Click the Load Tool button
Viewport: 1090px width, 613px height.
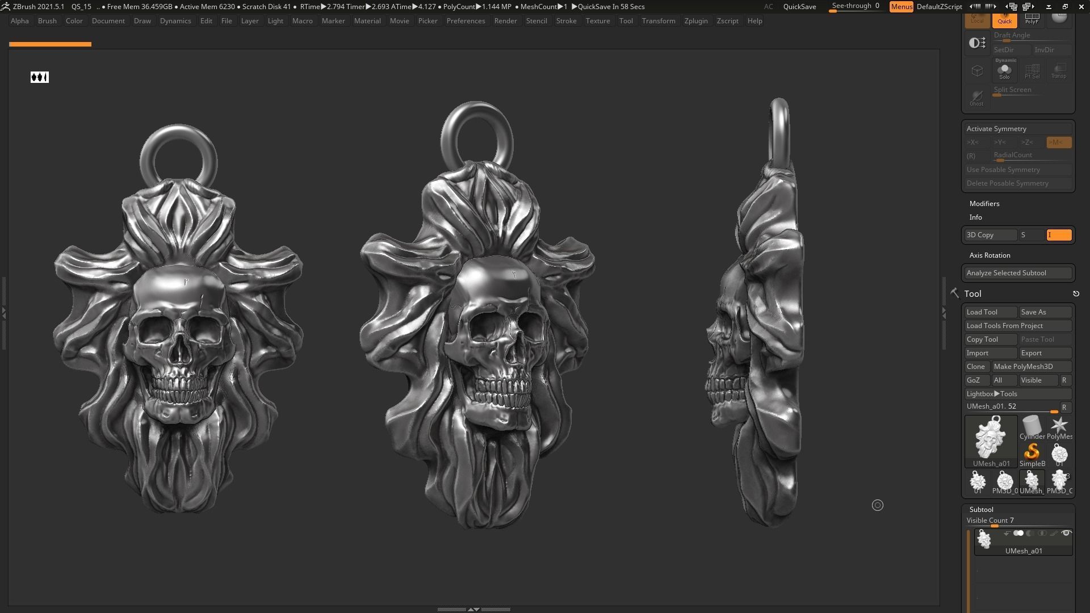pyautogui.click(x=991, y=312)
